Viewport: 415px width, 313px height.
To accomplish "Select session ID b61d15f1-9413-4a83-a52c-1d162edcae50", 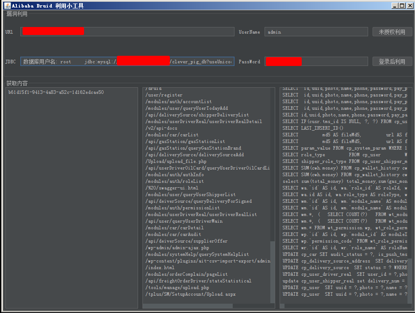I will point(56,92).
